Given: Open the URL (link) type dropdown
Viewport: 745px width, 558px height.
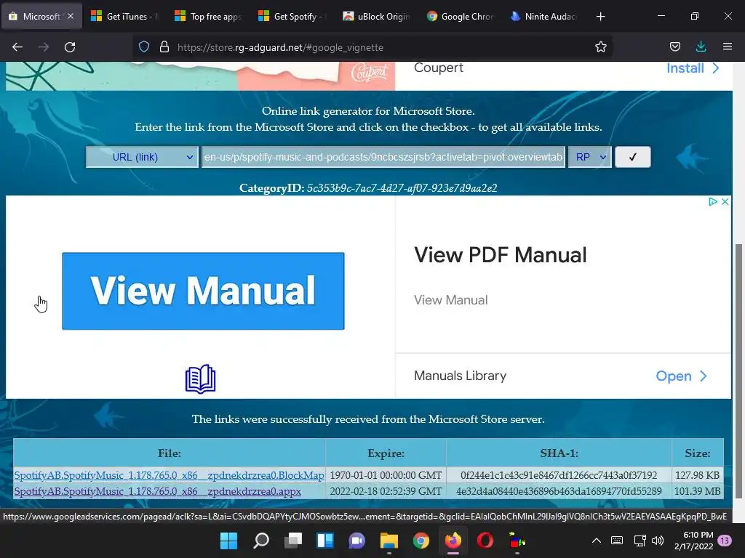Looking at the screenshot, I should coord(142,157).
